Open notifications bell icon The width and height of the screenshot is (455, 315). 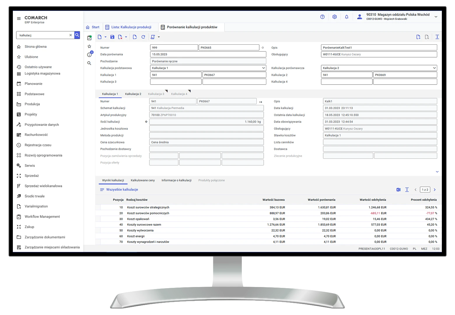[x=346, y=17]
